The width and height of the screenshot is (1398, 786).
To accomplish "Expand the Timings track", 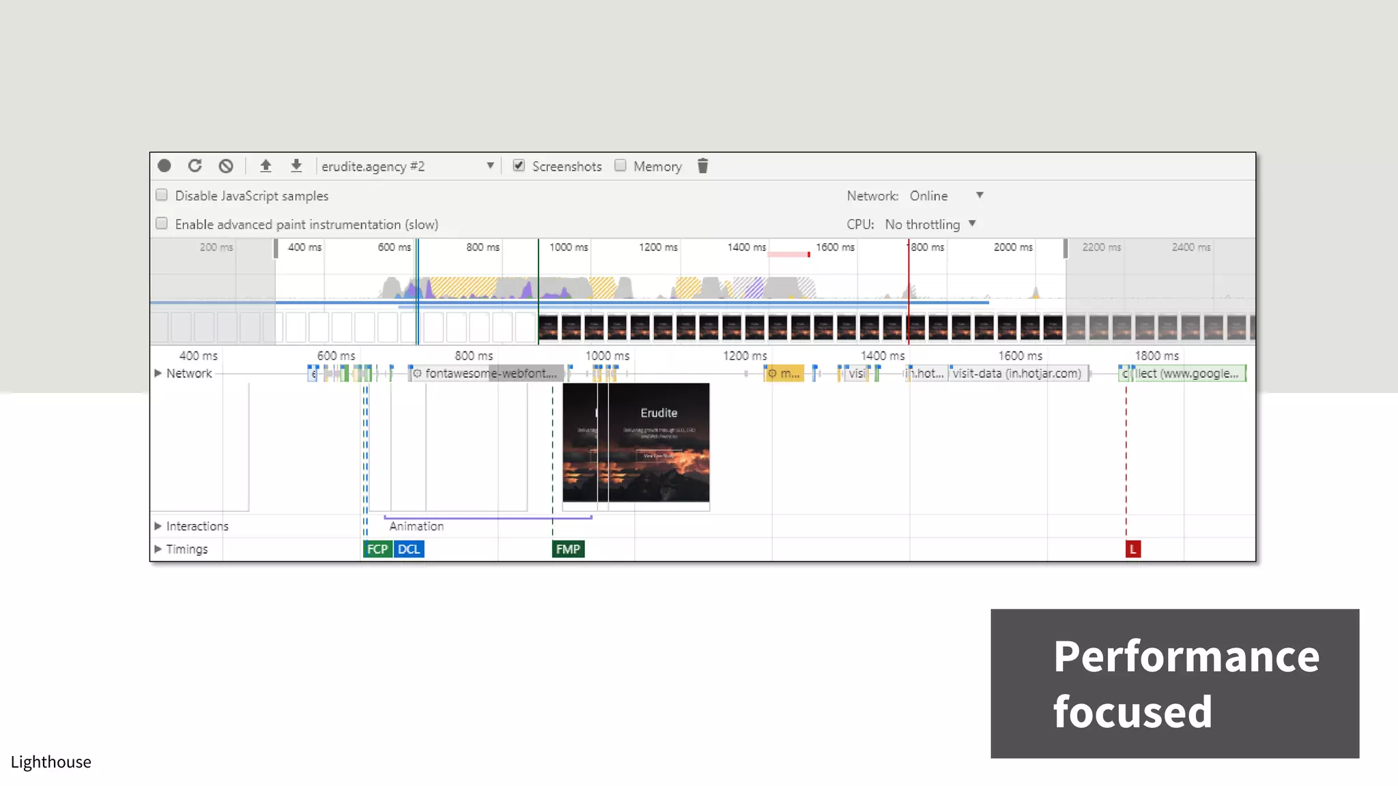I will [158, 549].
